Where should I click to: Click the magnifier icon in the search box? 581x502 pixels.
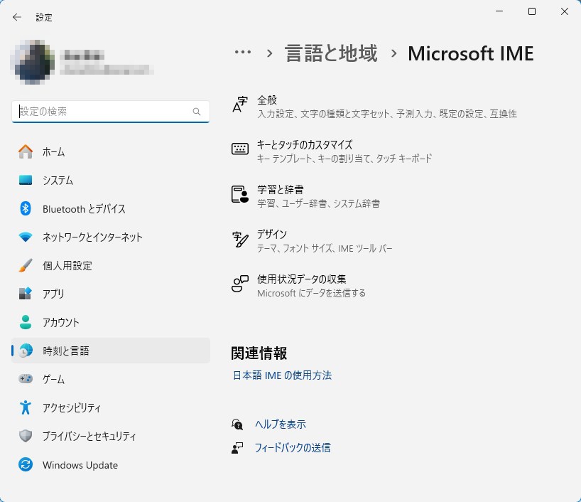pyautogui.click(x=197, y=112)
